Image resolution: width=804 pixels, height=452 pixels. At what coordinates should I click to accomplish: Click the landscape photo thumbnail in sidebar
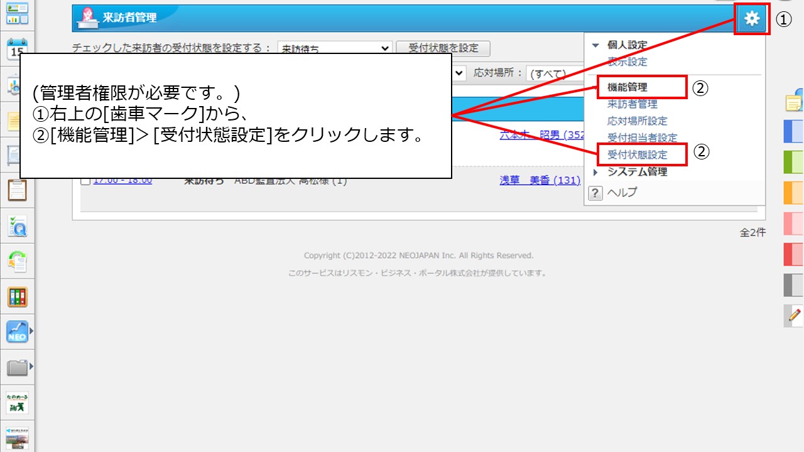pyautogui.click(x=17, y=438)
